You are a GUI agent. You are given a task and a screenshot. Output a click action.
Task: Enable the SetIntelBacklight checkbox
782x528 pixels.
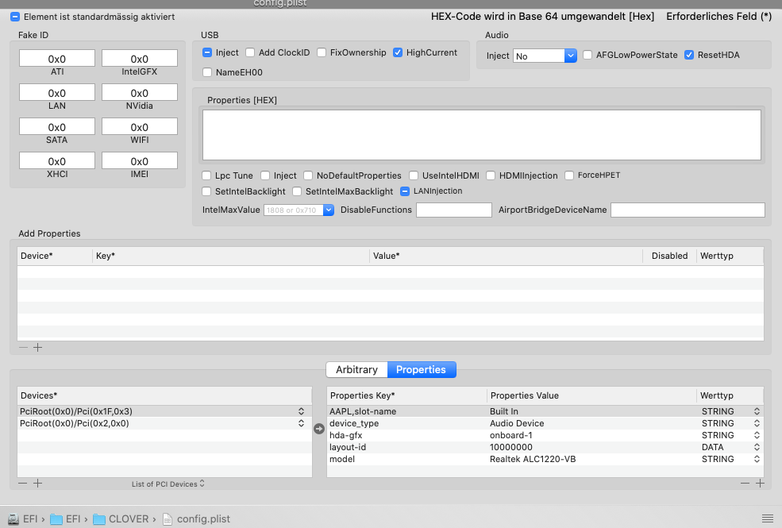(206, 191)
